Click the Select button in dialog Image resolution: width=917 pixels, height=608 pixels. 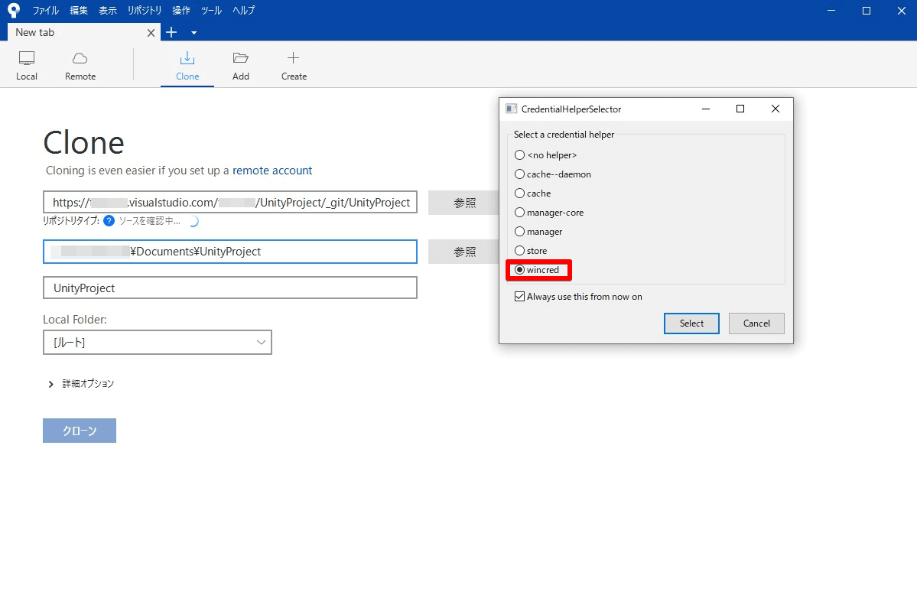click(x=691, y=324)
